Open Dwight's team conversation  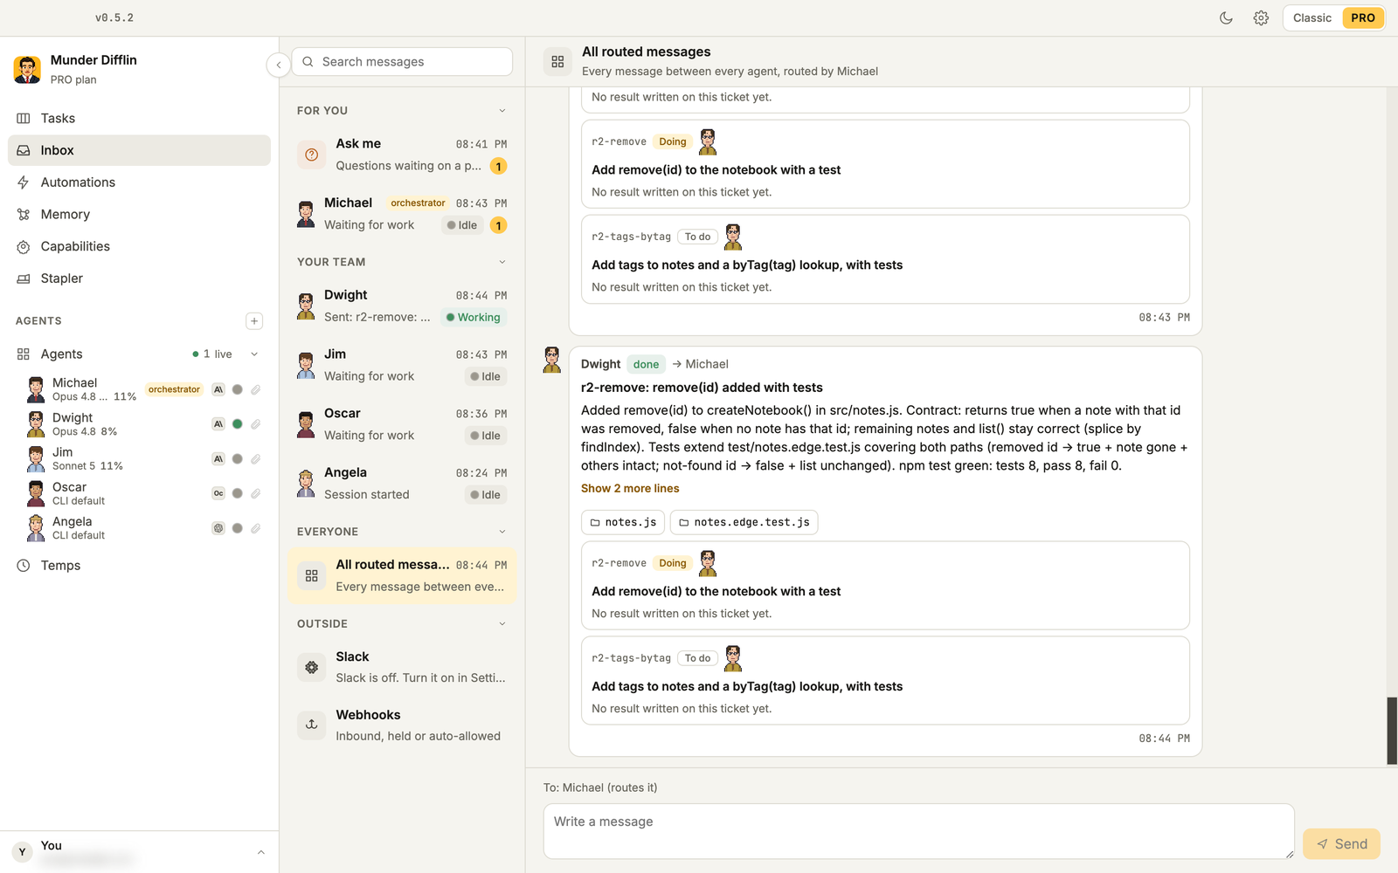point(402,306)
